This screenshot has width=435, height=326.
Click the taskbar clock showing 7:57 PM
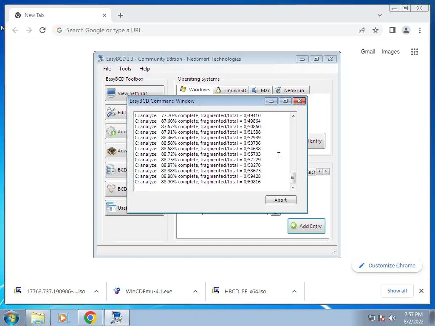coord(413,318)
